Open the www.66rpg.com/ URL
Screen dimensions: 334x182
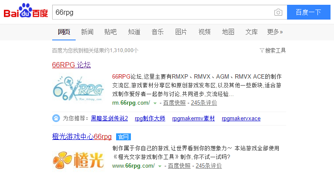tap(134, 166)
